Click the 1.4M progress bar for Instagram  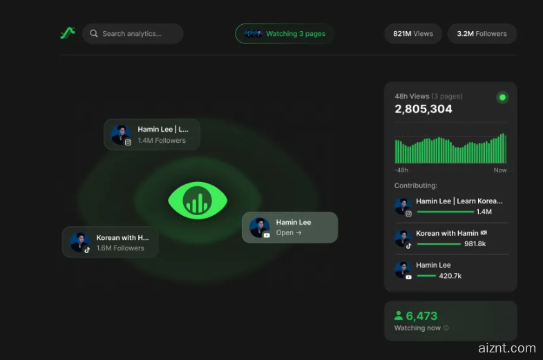pos(445,212)
